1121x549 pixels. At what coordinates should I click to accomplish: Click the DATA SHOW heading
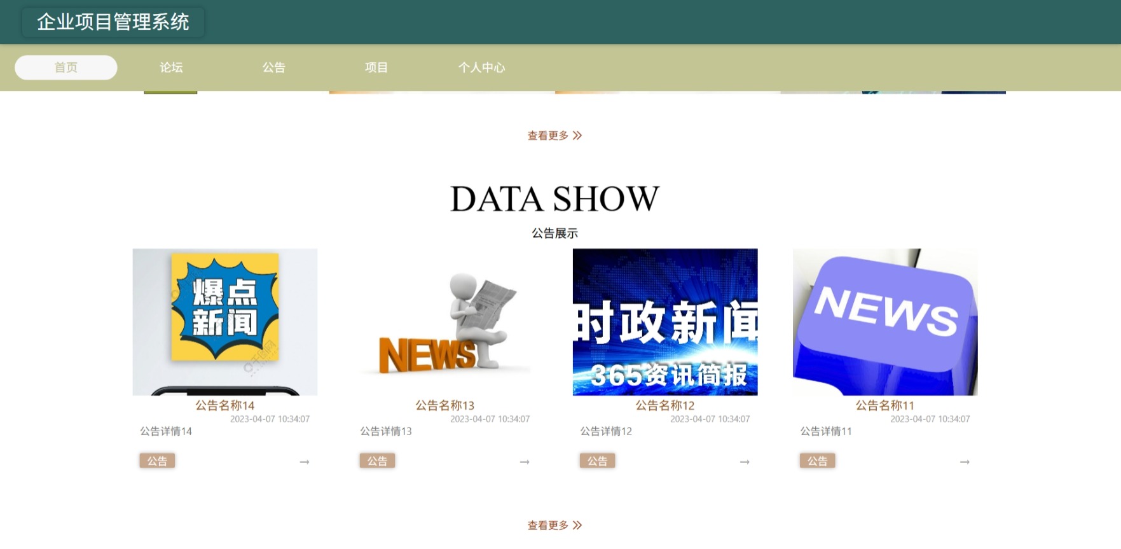tap(554, 199)
